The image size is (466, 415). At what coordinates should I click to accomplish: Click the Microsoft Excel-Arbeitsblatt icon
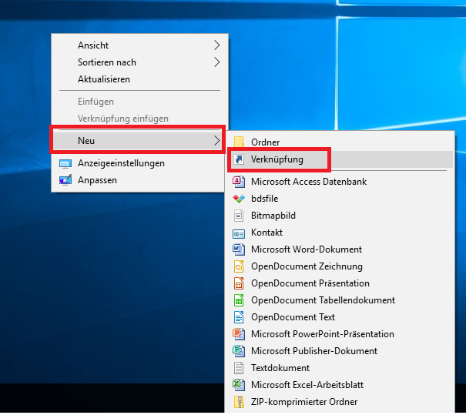tap(239, 385)
